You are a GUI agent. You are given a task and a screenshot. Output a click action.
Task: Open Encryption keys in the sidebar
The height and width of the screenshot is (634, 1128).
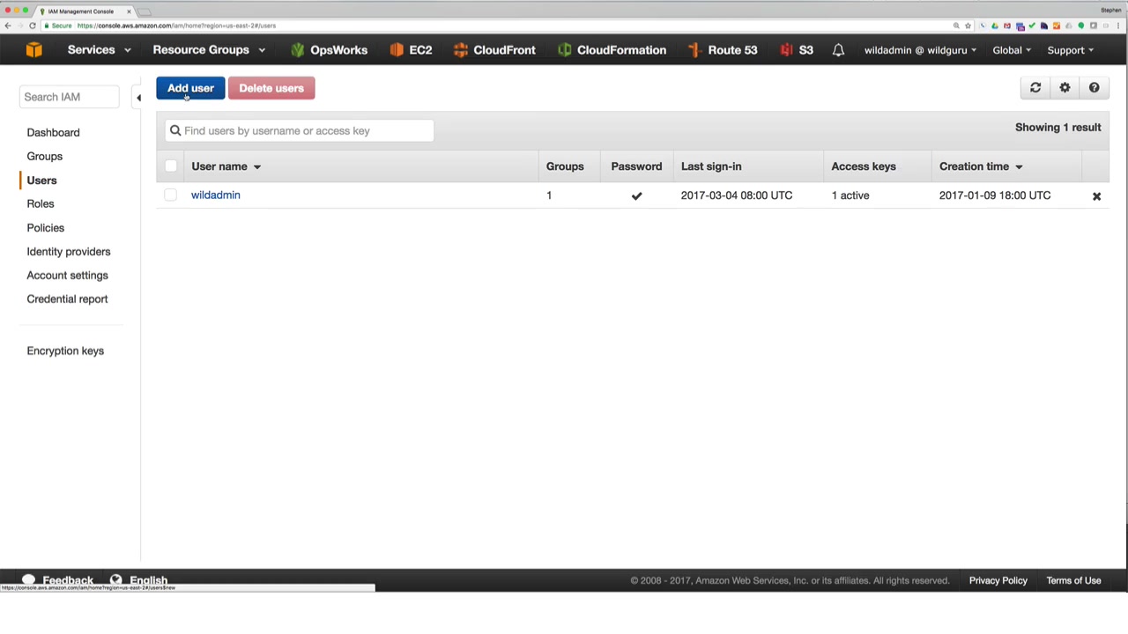[x=65, y=351]
